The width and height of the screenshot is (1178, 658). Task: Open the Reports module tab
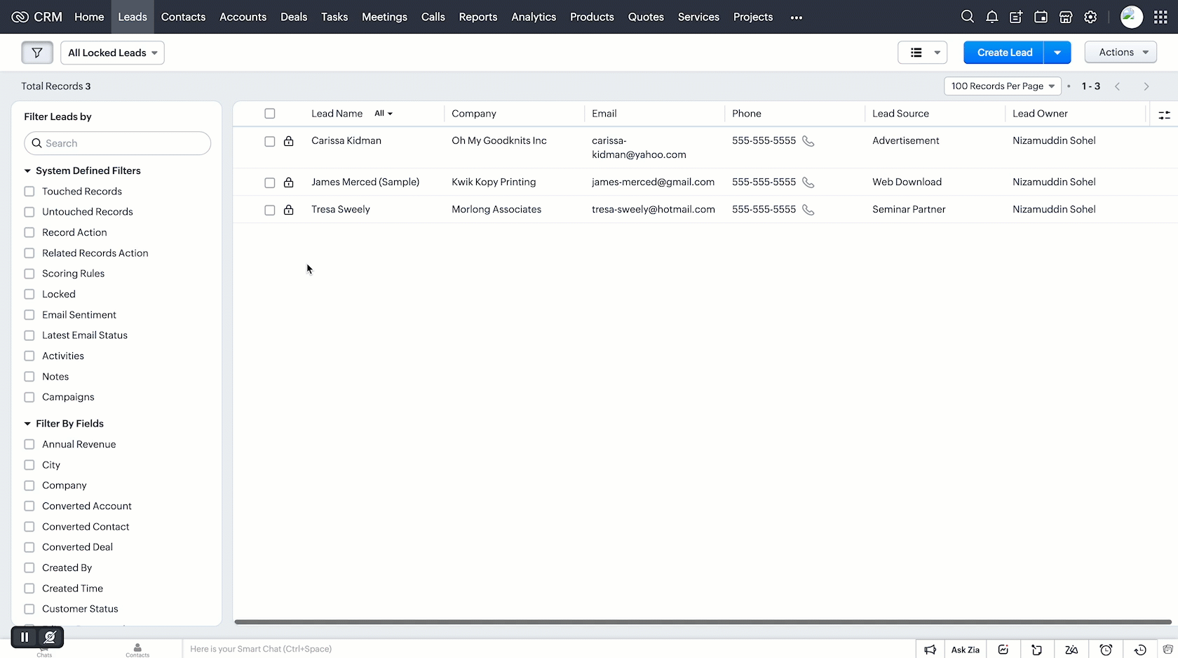(x=478, y=17)
